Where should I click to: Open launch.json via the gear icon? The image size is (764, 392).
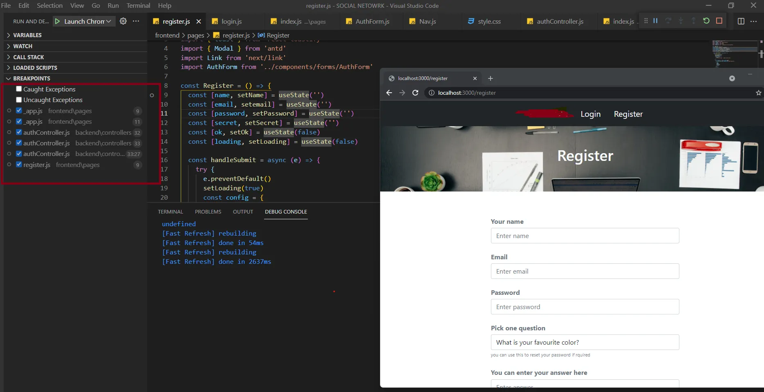pyautogui.click(x=123, y=21)
